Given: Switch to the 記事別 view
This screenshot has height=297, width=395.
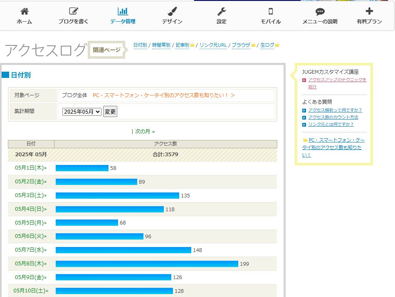Looking at the screenshot, I should [x=182, y=45].
